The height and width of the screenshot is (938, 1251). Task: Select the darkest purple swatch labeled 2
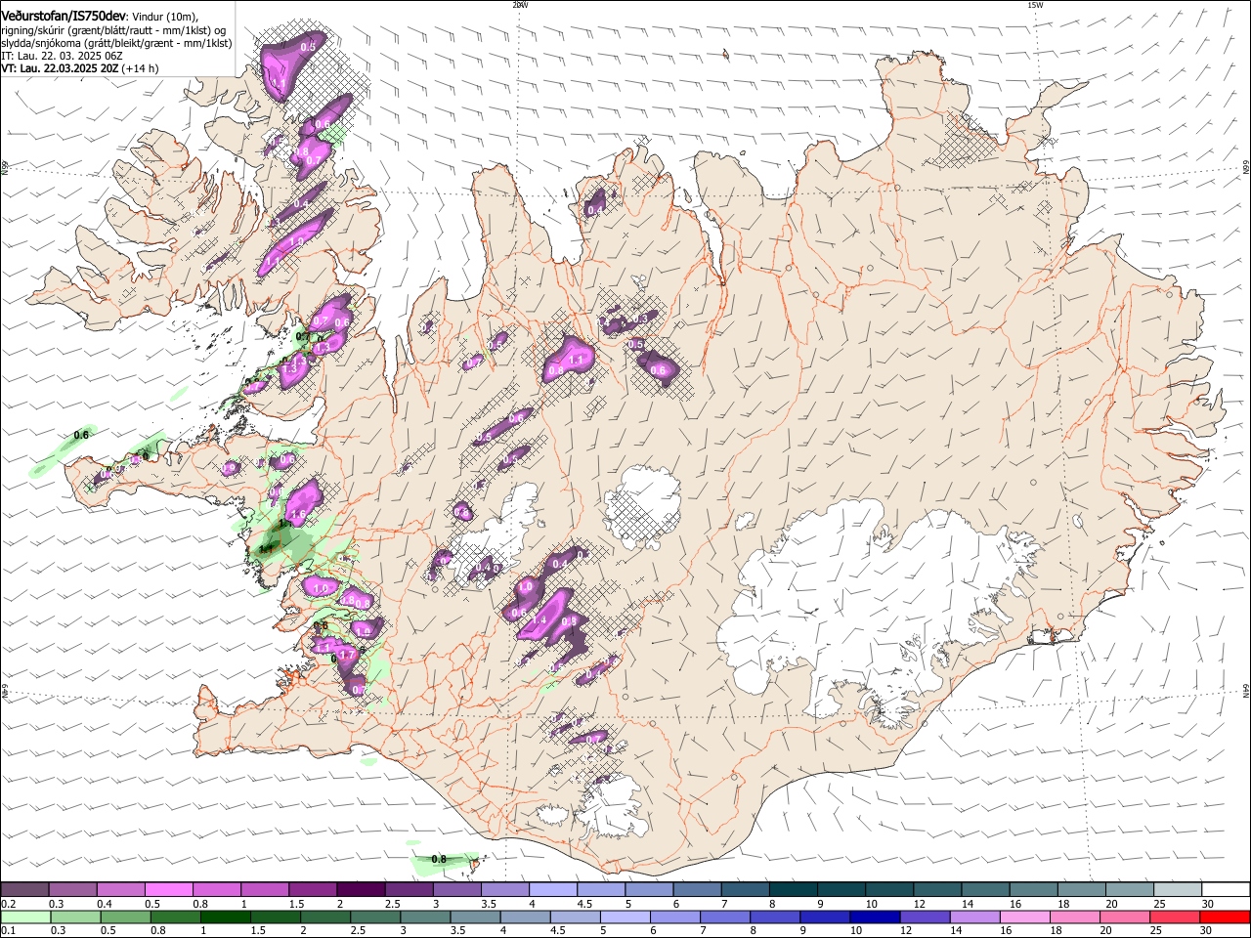click(x=360, y=890)
